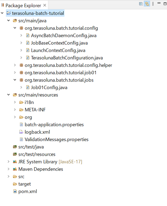Click the src/main/resources folder icon
This screenshot has height=206, width=167.
15,95
